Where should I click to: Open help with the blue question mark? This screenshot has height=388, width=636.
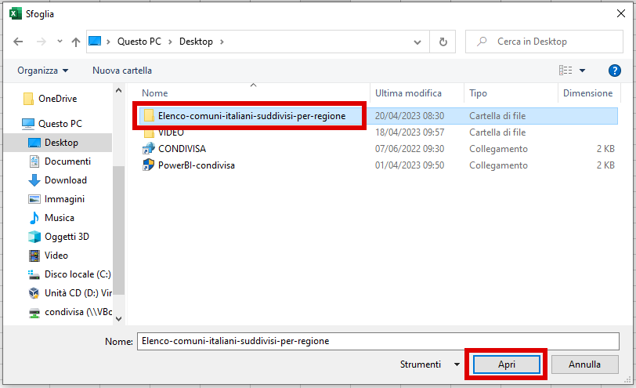tap(615, 71)
